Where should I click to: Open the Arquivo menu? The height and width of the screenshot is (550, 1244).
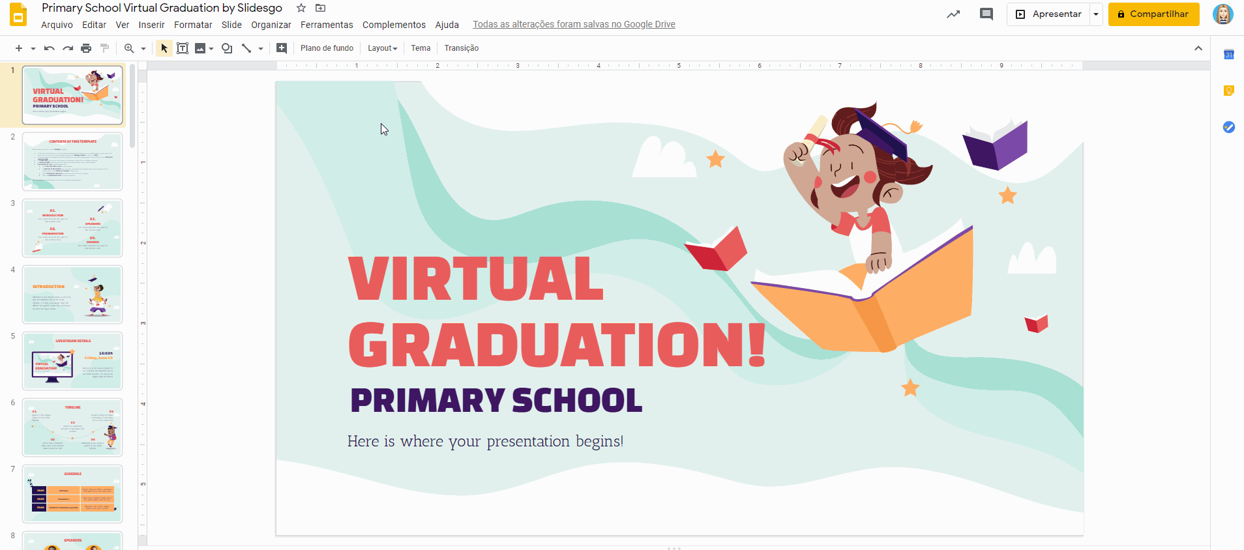point(57,25)
